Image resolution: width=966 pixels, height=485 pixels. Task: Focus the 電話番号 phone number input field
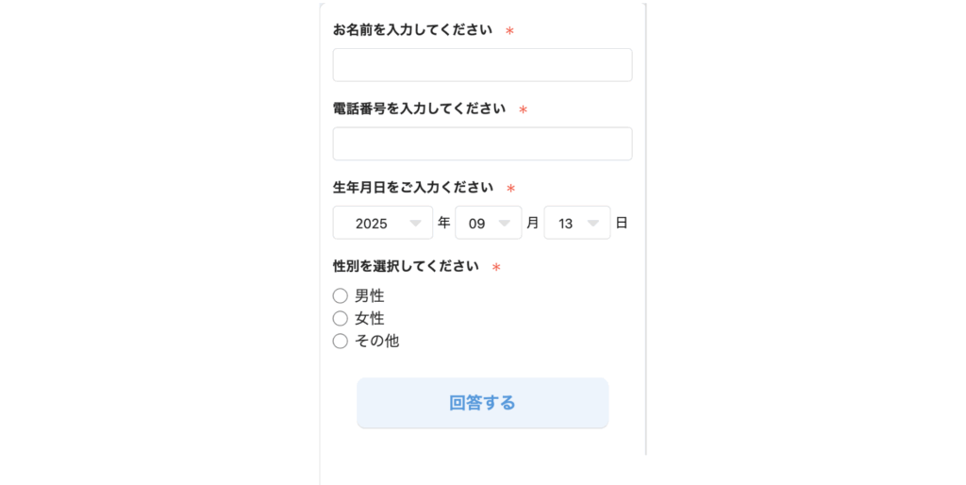tap(482, 143)
